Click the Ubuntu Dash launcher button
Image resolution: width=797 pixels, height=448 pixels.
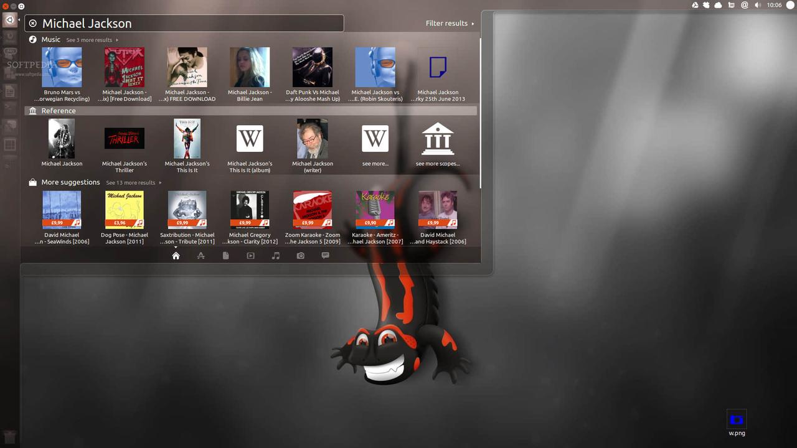(x=9, y=20)
